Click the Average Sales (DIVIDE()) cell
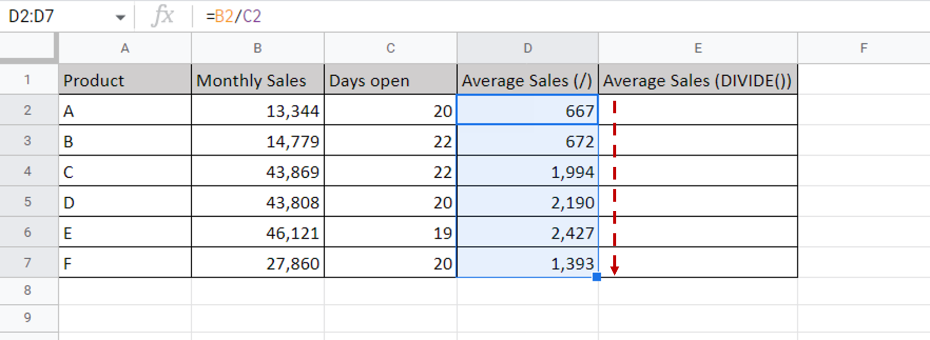Viewport: 930px width, 340px height. coord(698,80)
